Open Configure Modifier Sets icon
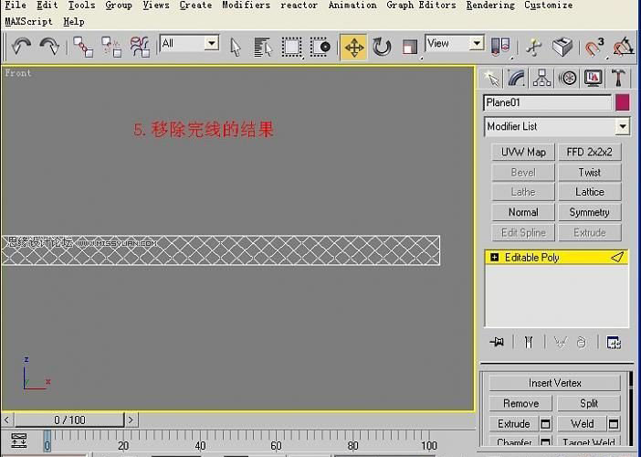The height and width of the screenshot is (457, 641). (x=614, y=342)
